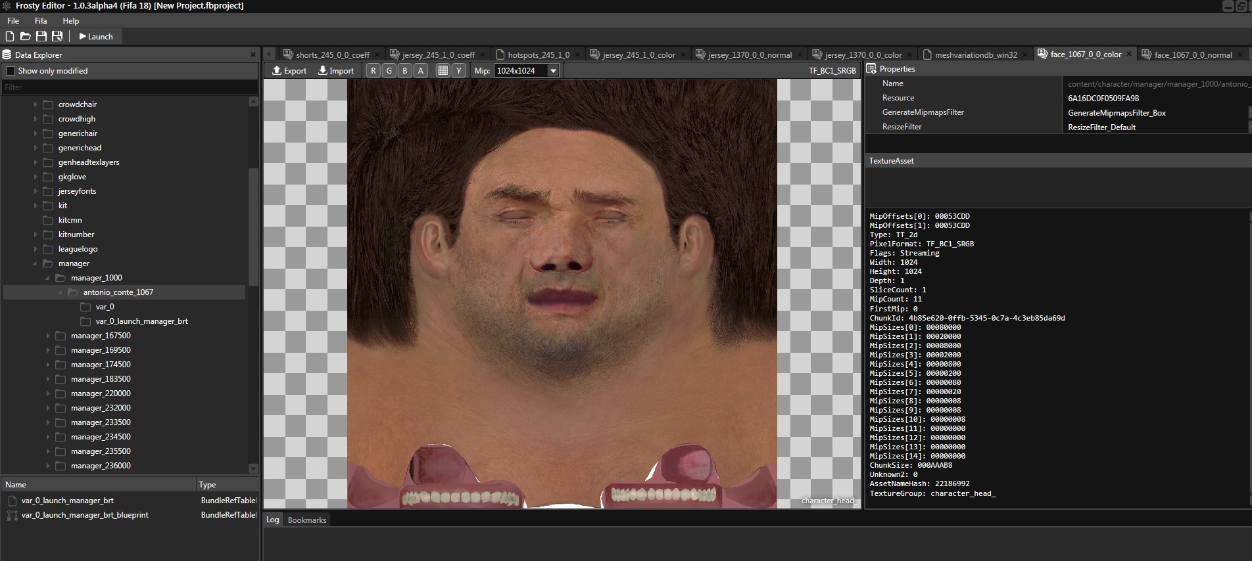
Task: Toggle the red channel R button
Action: point(373,70)
